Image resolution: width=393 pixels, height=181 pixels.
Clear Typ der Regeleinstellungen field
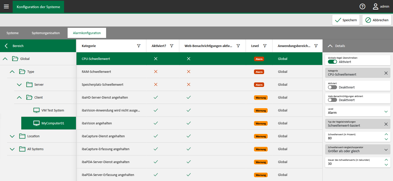(386, 124)
